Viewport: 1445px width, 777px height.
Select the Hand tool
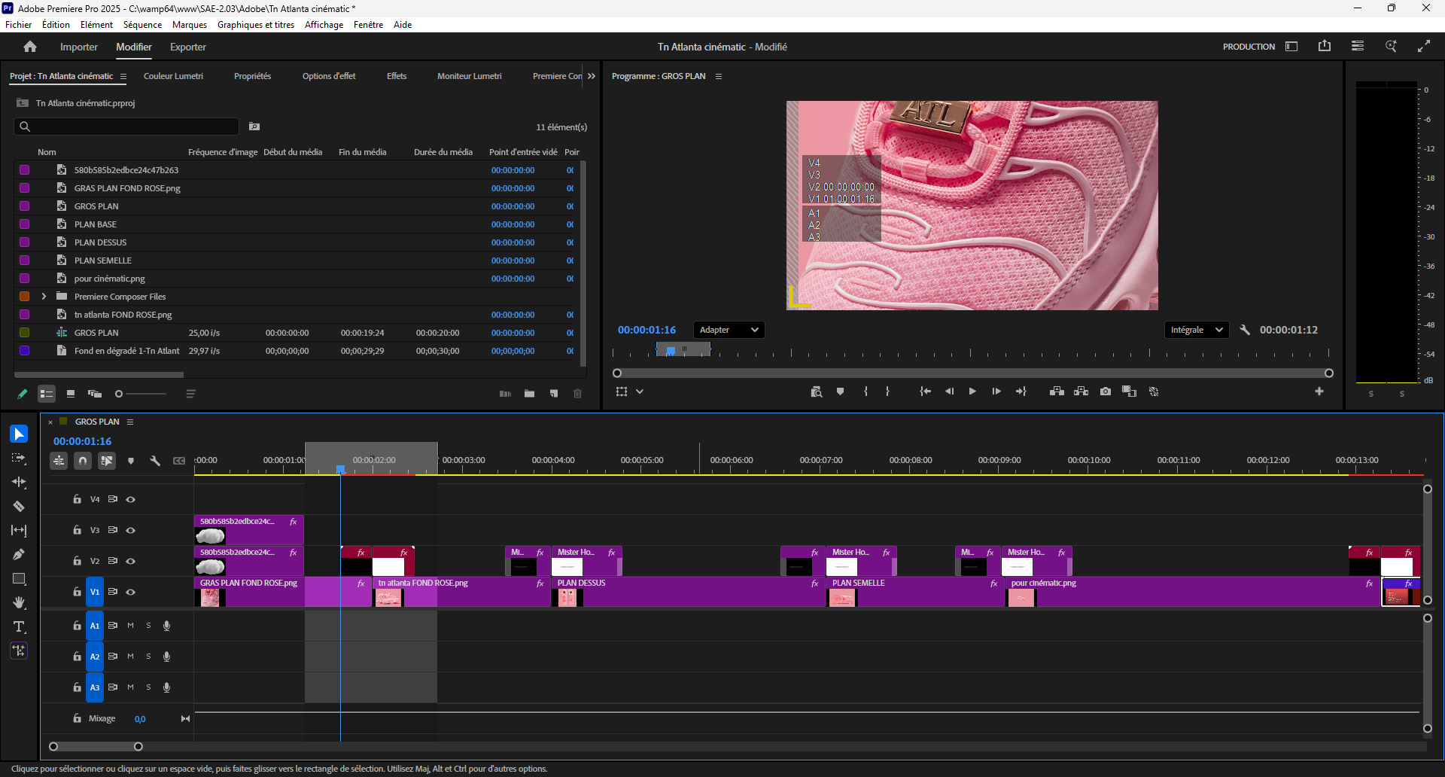[19, 602]
